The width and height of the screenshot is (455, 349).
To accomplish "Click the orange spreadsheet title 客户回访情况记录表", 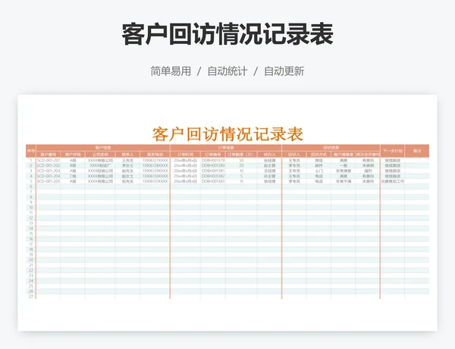I will pos(227,134).
